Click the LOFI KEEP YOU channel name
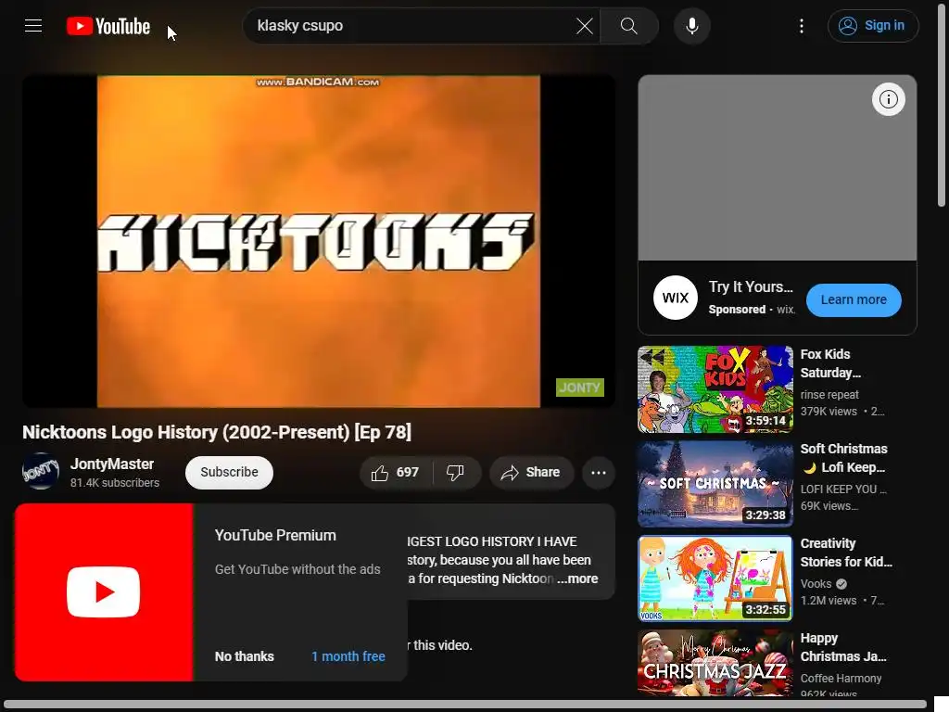949x712 pixels. tap(843, 489)
